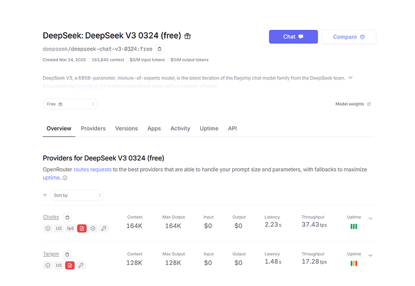Open the Sort by dropdown
This screenshot has height=286, width=415.
pyautogui.click(x=77, y=195)
